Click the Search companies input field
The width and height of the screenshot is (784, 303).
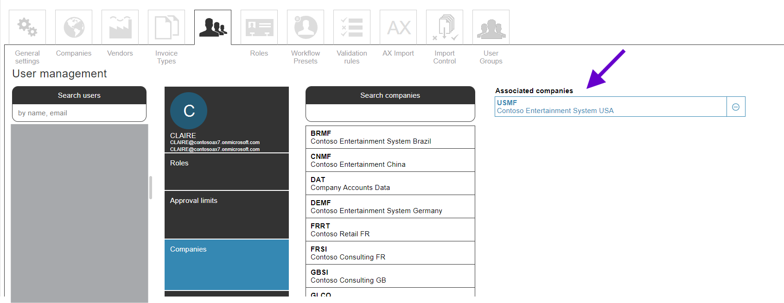point(390,113)
